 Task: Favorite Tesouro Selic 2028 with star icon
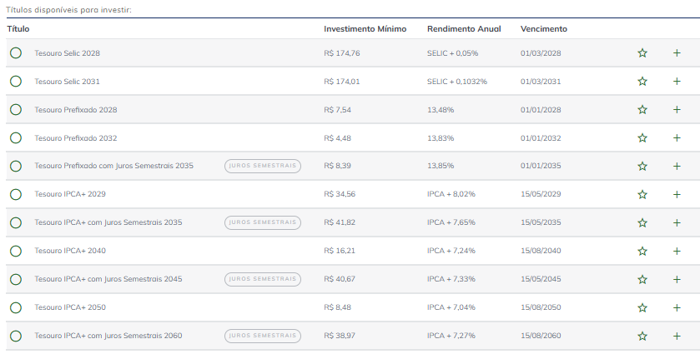coord(642,53)
